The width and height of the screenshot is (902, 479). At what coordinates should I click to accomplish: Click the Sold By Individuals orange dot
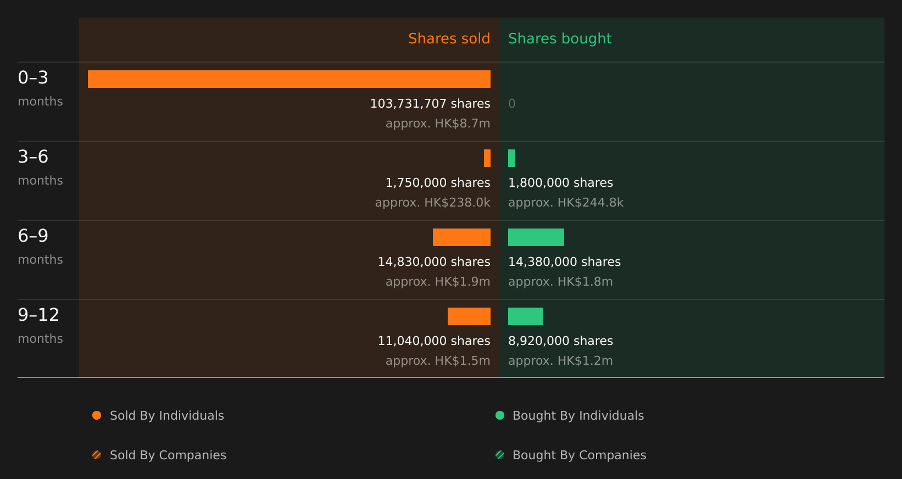[x=97, y=415]
